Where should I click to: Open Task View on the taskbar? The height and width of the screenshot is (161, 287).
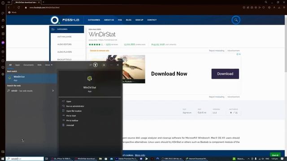point(47,159)
